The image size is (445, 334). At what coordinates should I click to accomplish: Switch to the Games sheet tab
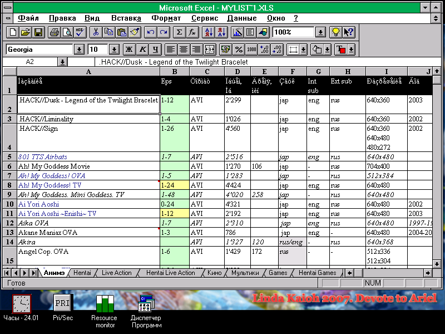pos(278,273)
